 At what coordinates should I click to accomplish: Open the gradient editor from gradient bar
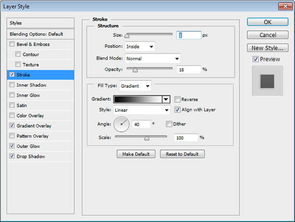[x=138, y=99]
